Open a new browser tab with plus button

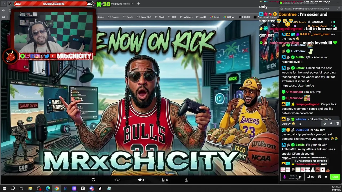point(139,4)
